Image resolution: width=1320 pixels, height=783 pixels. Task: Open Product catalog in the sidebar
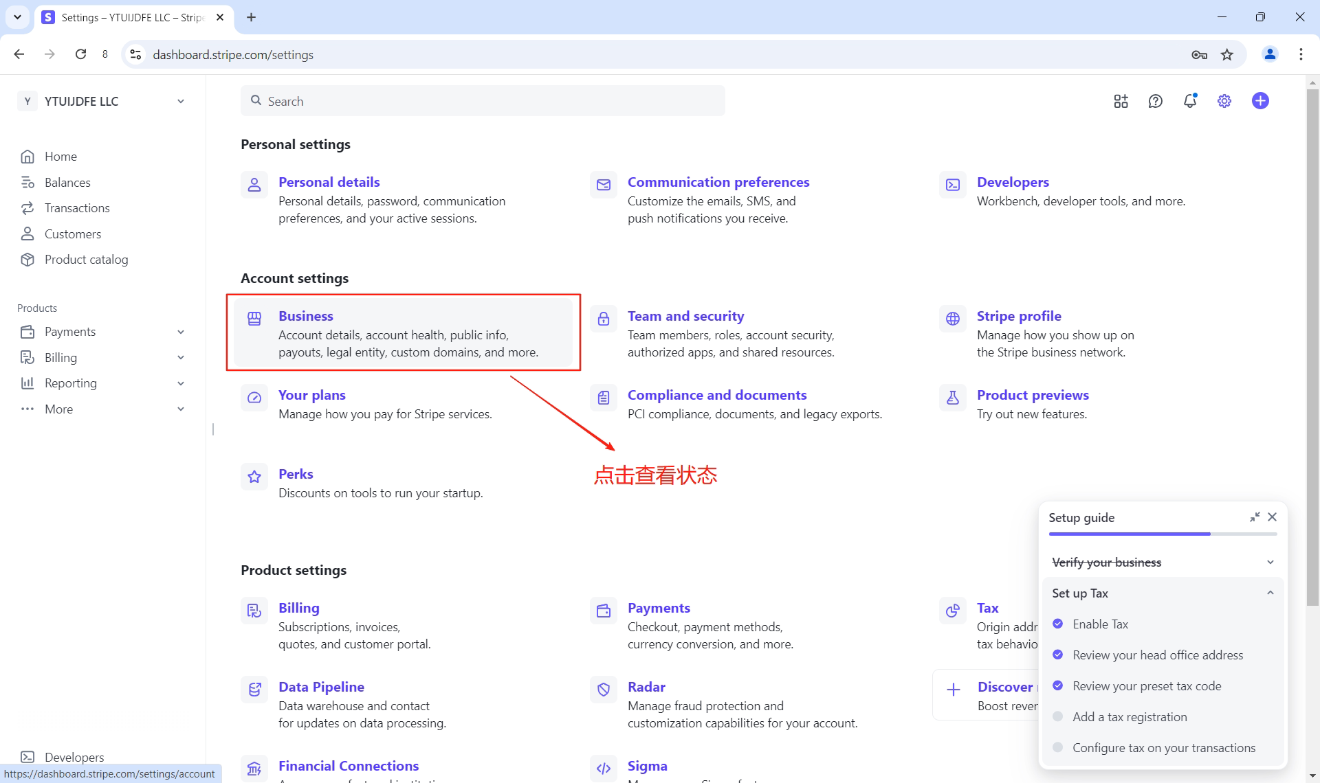click(x=86, y=260)
